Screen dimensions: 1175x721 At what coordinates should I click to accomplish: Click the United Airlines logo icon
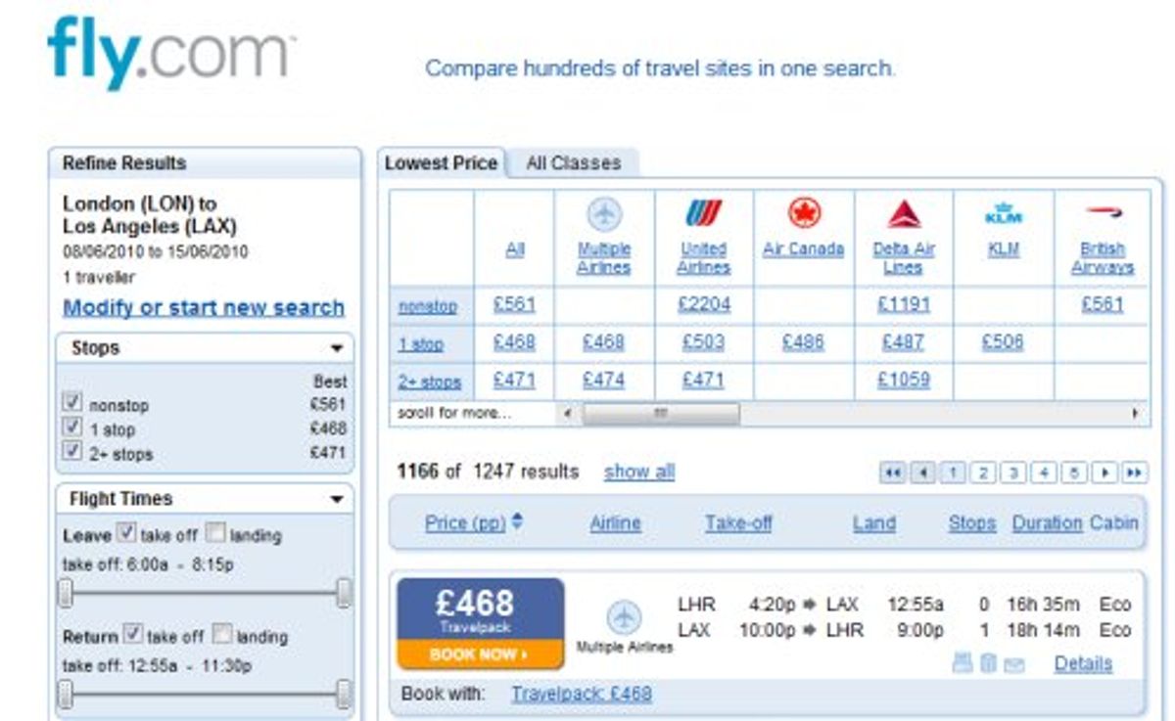[x=707, y=213]
